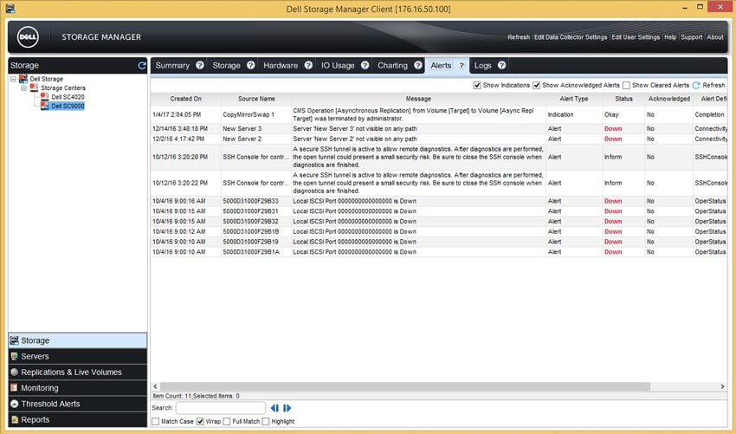Enable Match Case search option
Screen dimensions: 736x434
tap(155, 421)
